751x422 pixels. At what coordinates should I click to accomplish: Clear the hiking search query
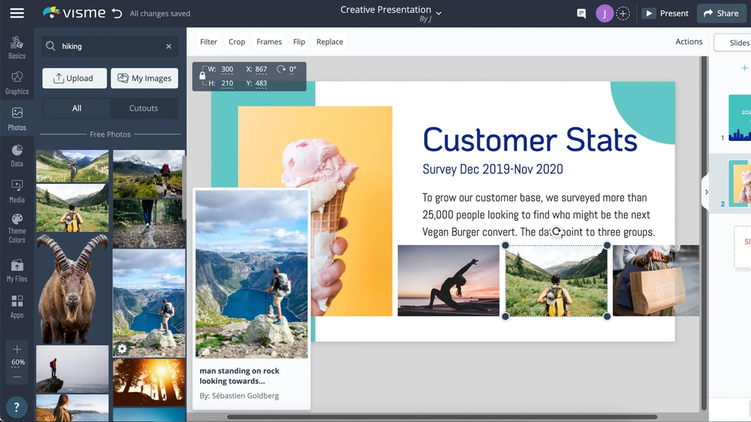click(168, 46)
